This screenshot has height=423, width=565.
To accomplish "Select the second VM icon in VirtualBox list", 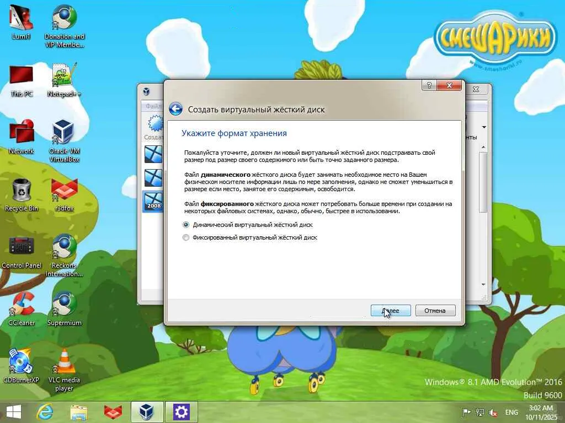I will pyautogui.click(x=153, y=178).
